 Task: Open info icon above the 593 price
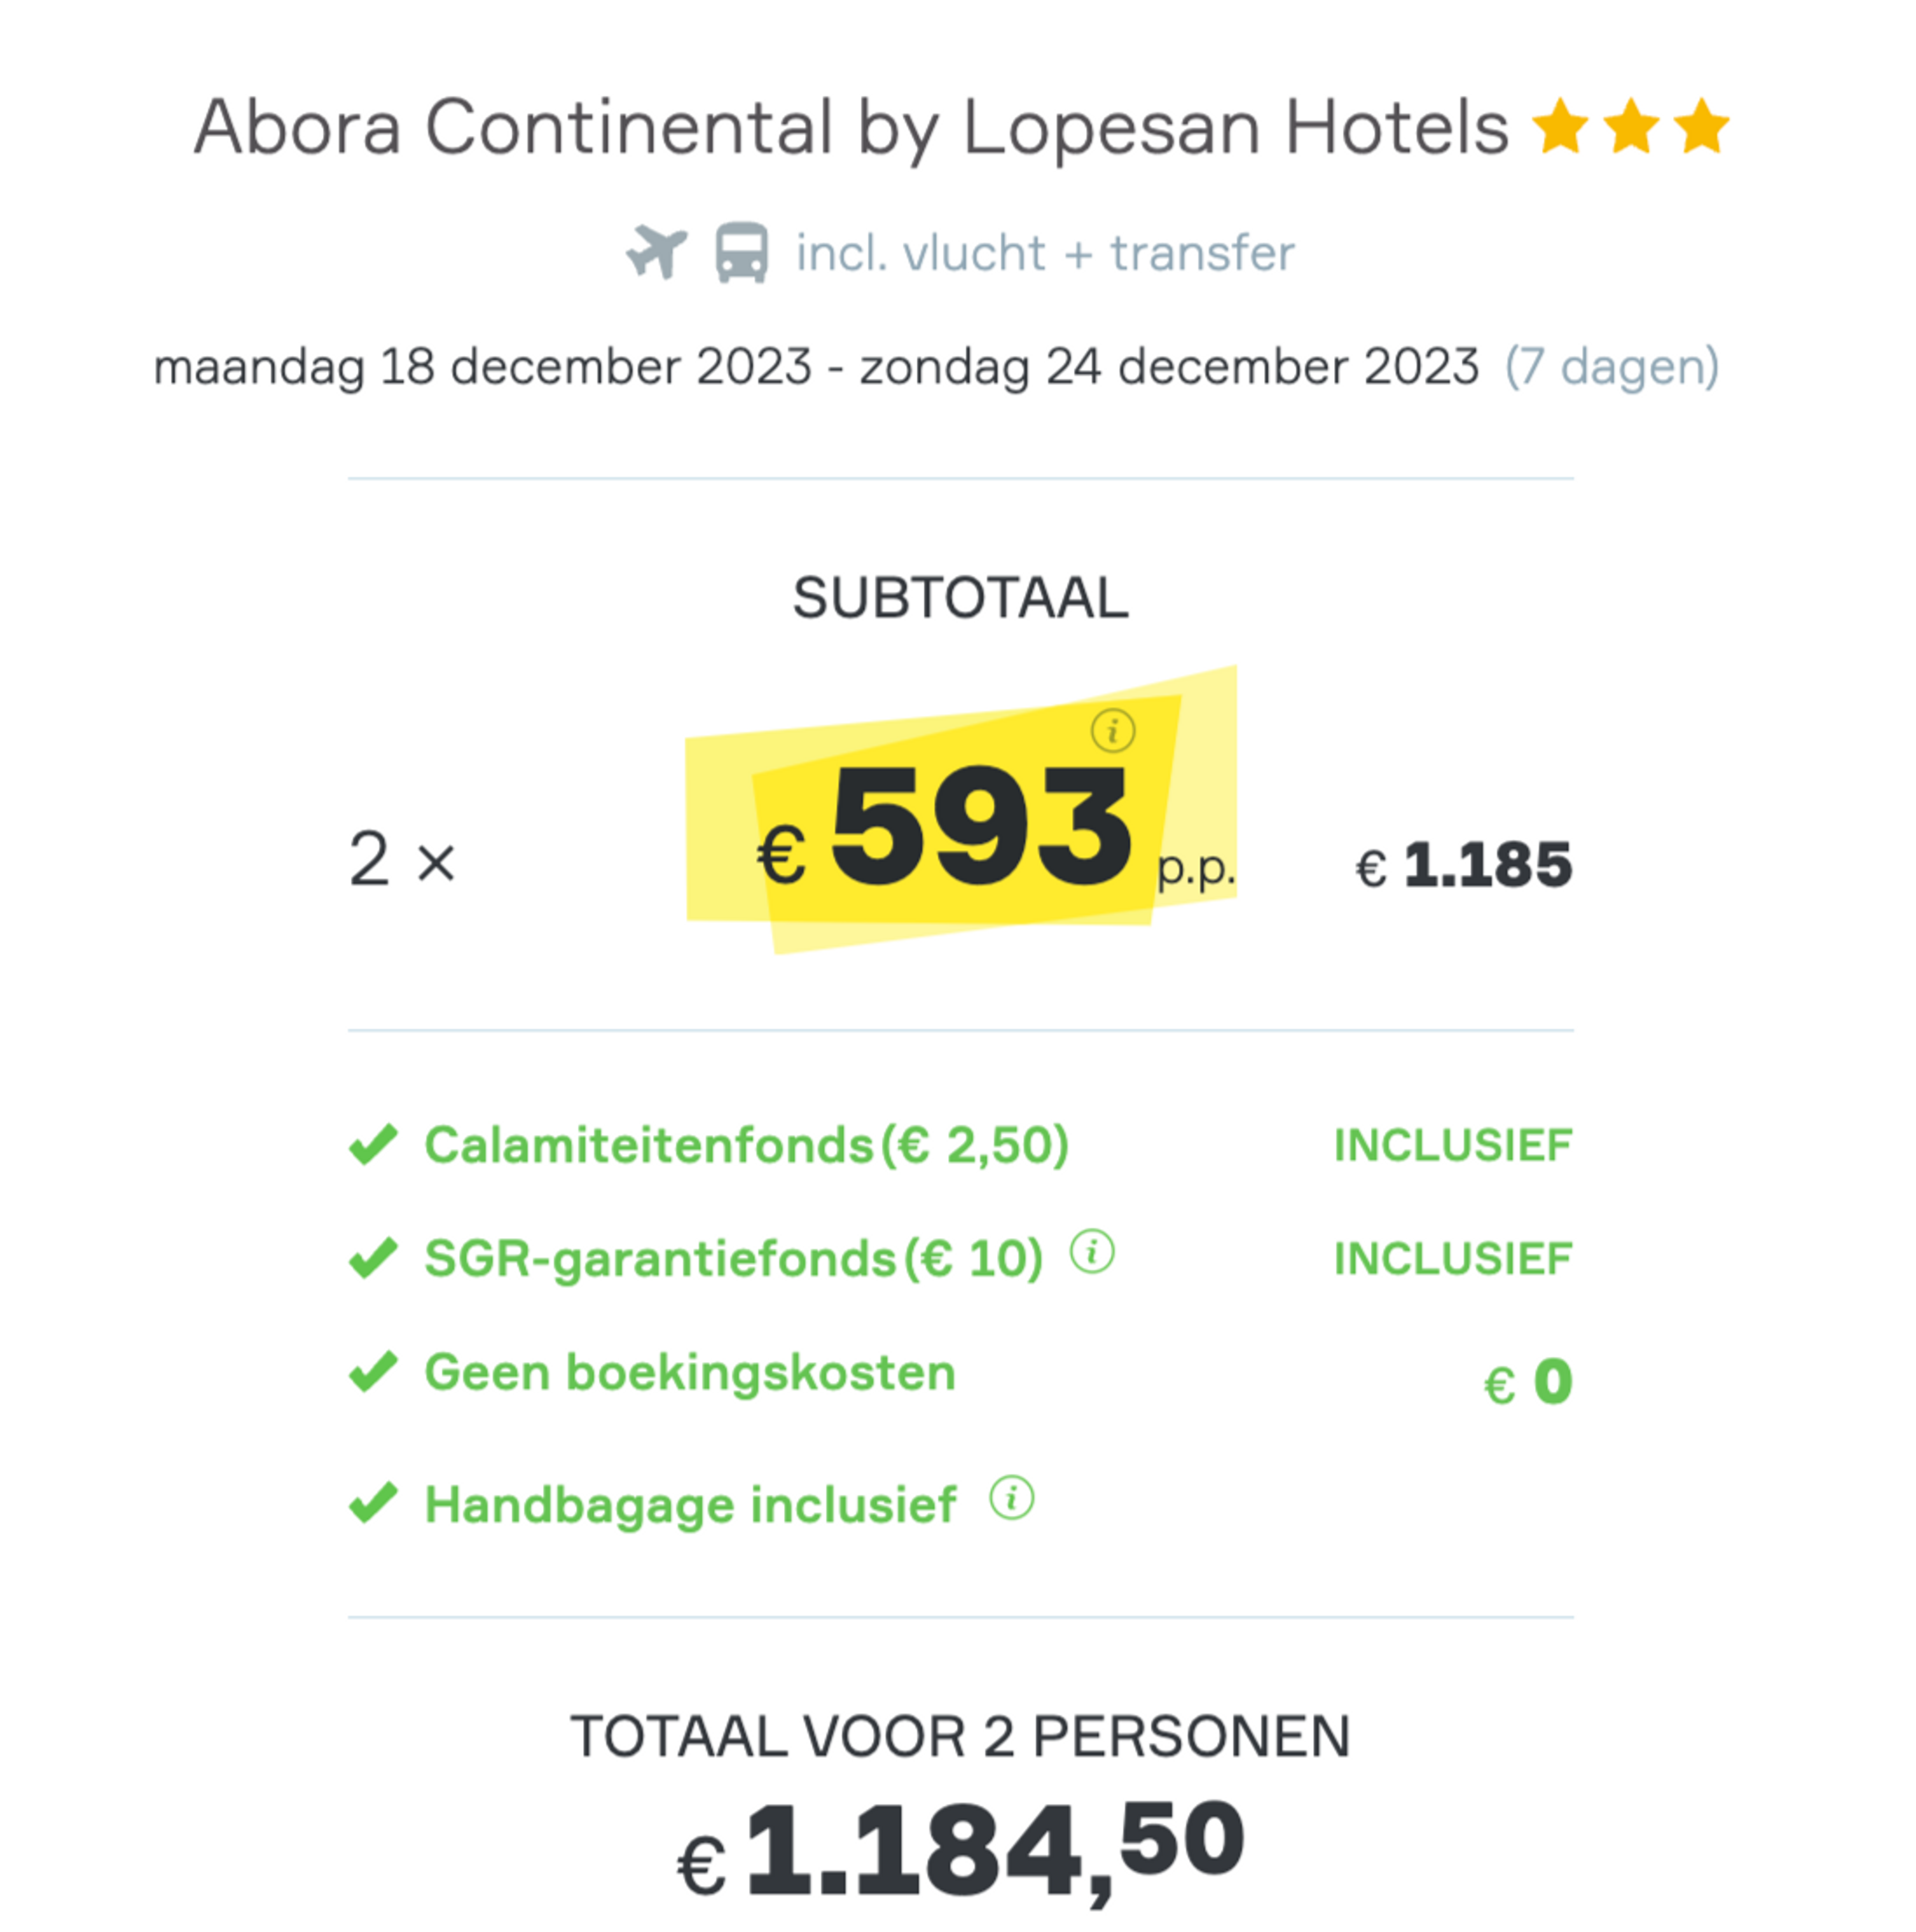[x=1112, y=731]
